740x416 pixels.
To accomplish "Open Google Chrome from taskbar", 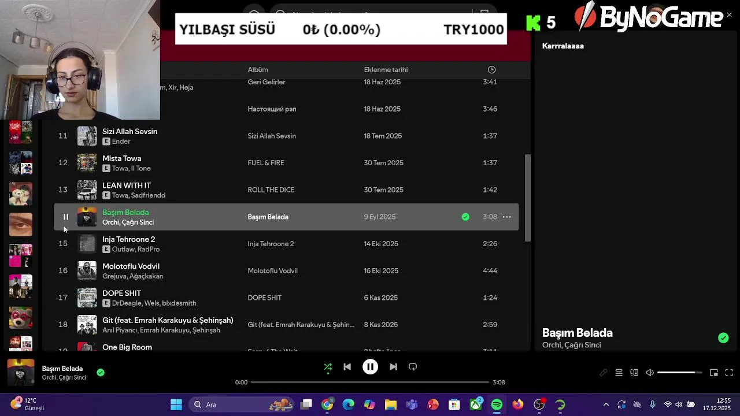I will tap(327, 404).
